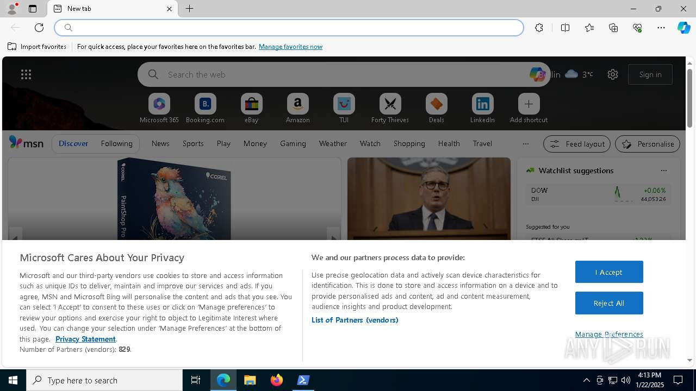Open the Shopping category
696x391 pixels.
409,143
